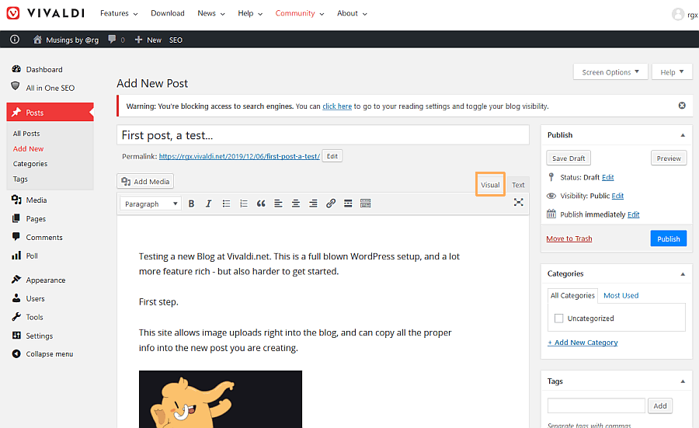
Task: Open the Paragraph format dropdown
Action: tap(151, 204)
